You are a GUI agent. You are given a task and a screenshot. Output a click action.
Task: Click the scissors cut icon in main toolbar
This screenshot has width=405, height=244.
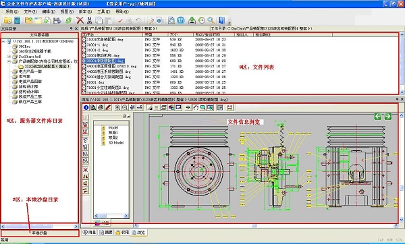(x=89, y=20)
